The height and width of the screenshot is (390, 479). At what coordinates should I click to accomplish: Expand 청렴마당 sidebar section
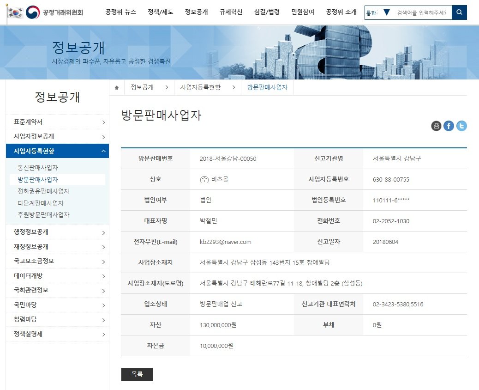point(57,319)
